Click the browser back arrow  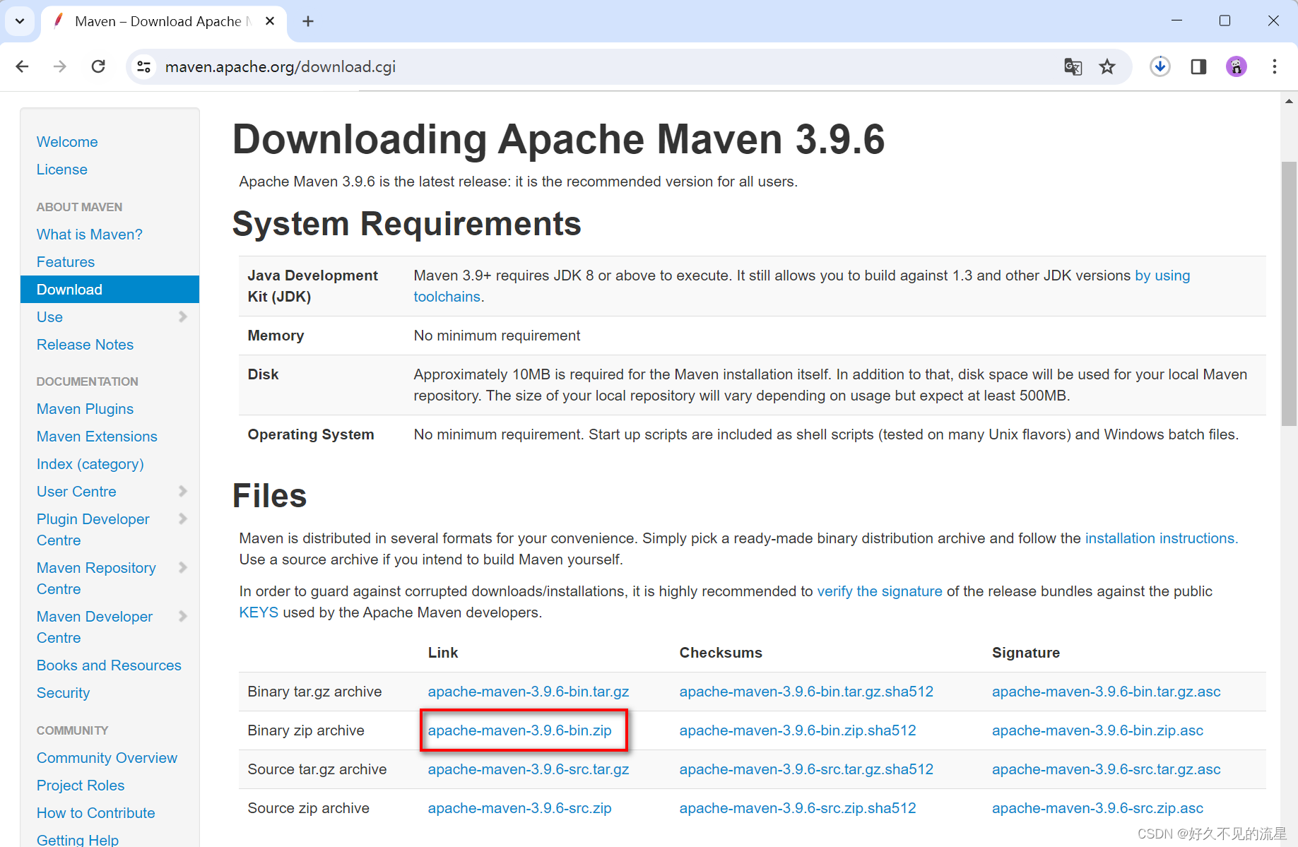click(x=23, y=66)
